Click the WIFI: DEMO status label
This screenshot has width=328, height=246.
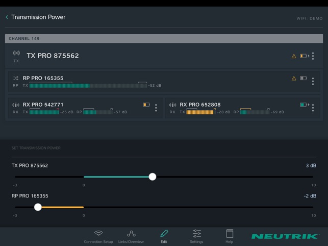[310, 18]
